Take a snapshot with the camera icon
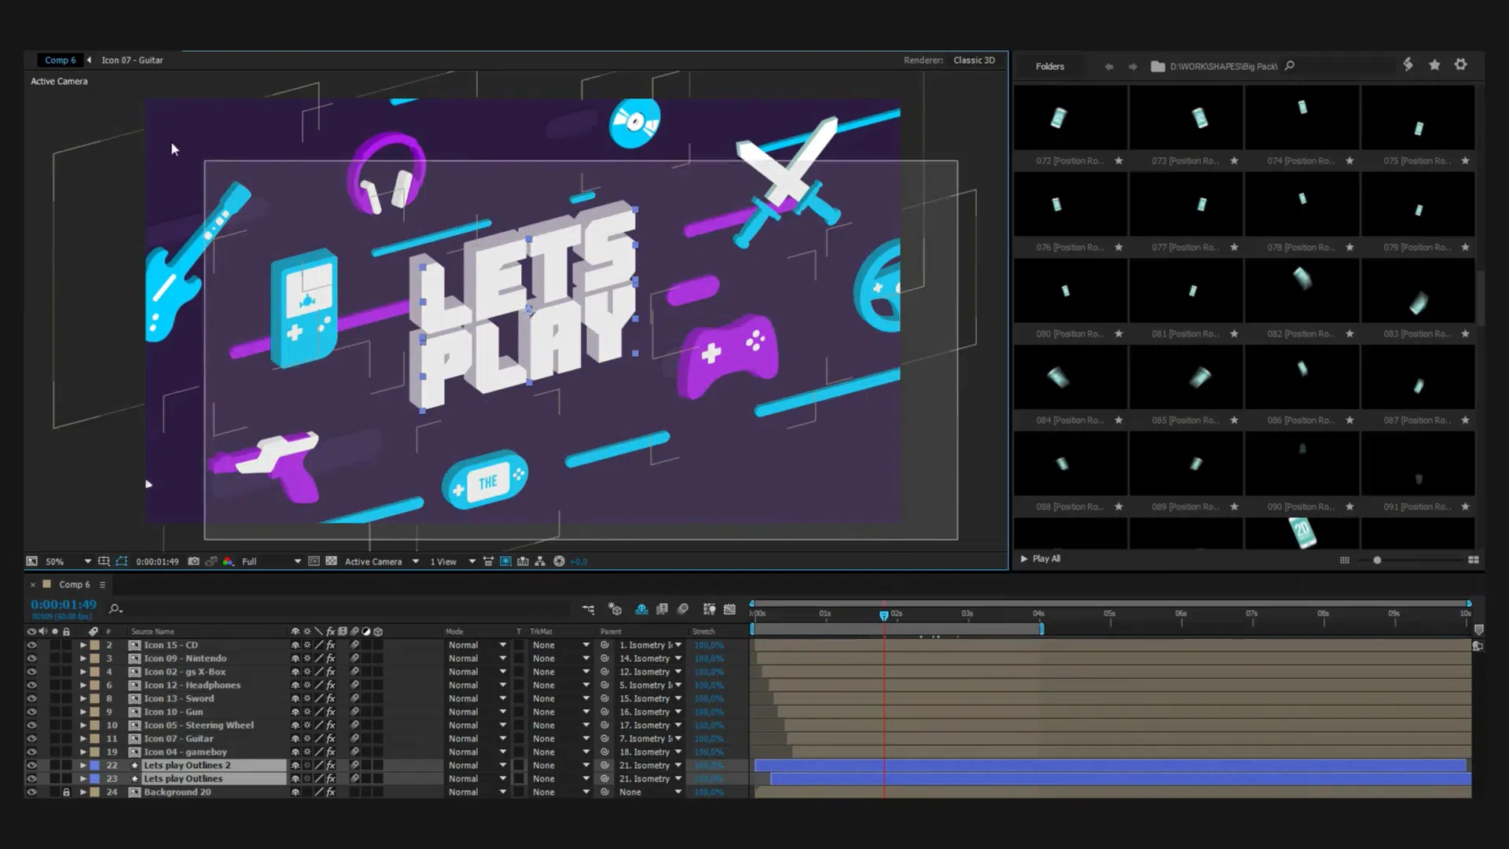Image resolution: width=1509 pixels, height=849 pixels. coord(193,561)
